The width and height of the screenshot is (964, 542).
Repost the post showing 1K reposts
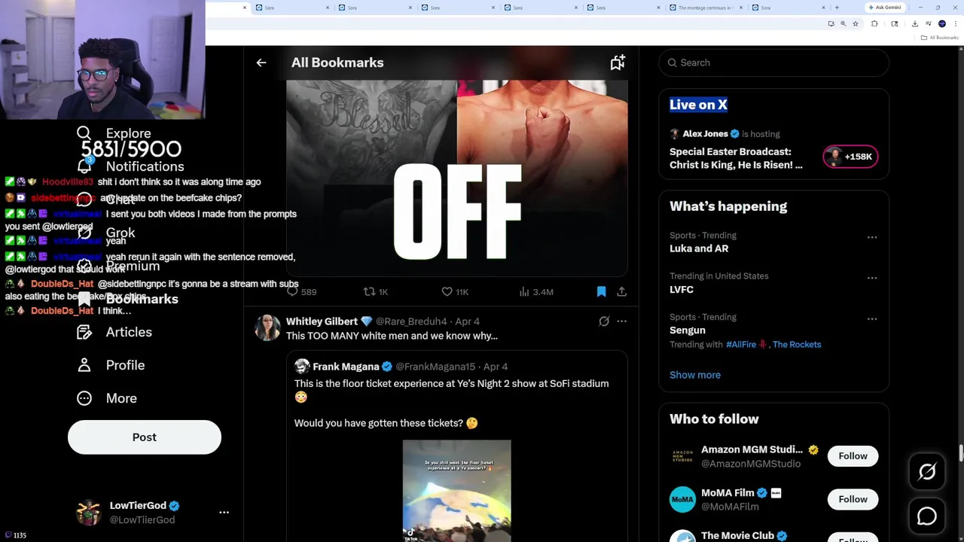(369, 291)
